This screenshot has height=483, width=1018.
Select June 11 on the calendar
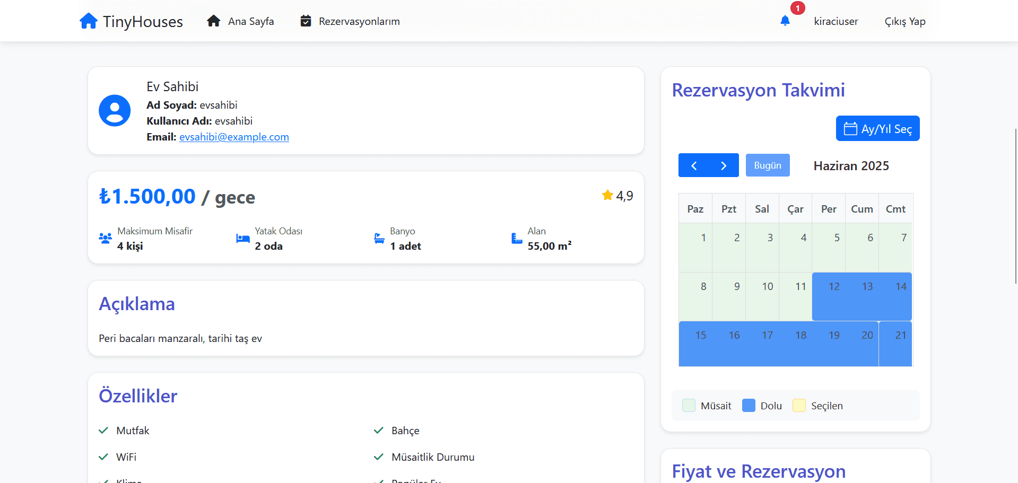pos(796,296)
